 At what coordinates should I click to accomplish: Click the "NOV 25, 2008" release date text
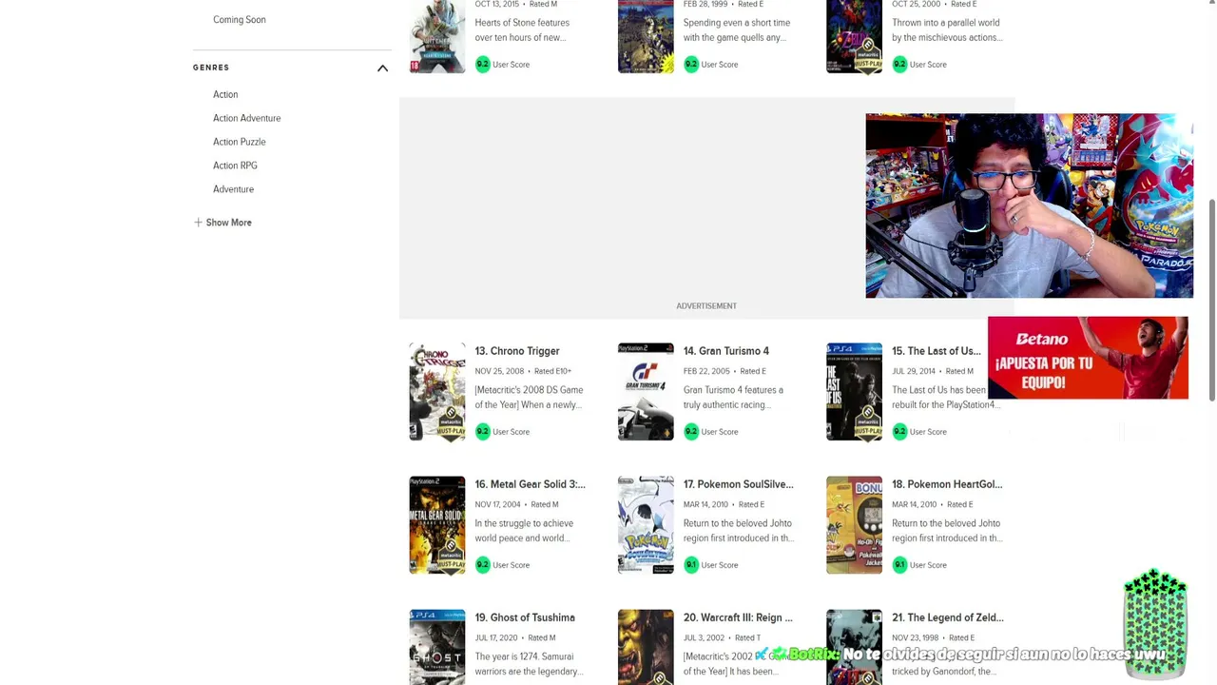499,371
